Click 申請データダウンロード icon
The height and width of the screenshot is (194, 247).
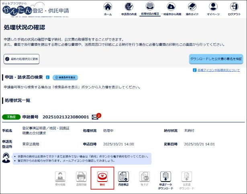(x=165, y=177)
